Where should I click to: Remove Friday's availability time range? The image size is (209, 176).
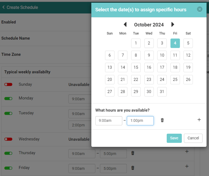tap(133, 168)
